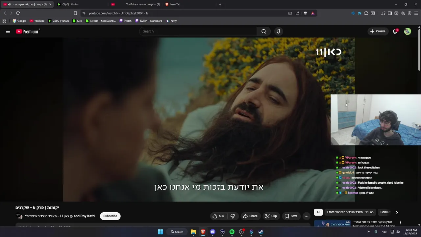Select the Comedy filter chip

pyautogui.click(x=385, y=212)
